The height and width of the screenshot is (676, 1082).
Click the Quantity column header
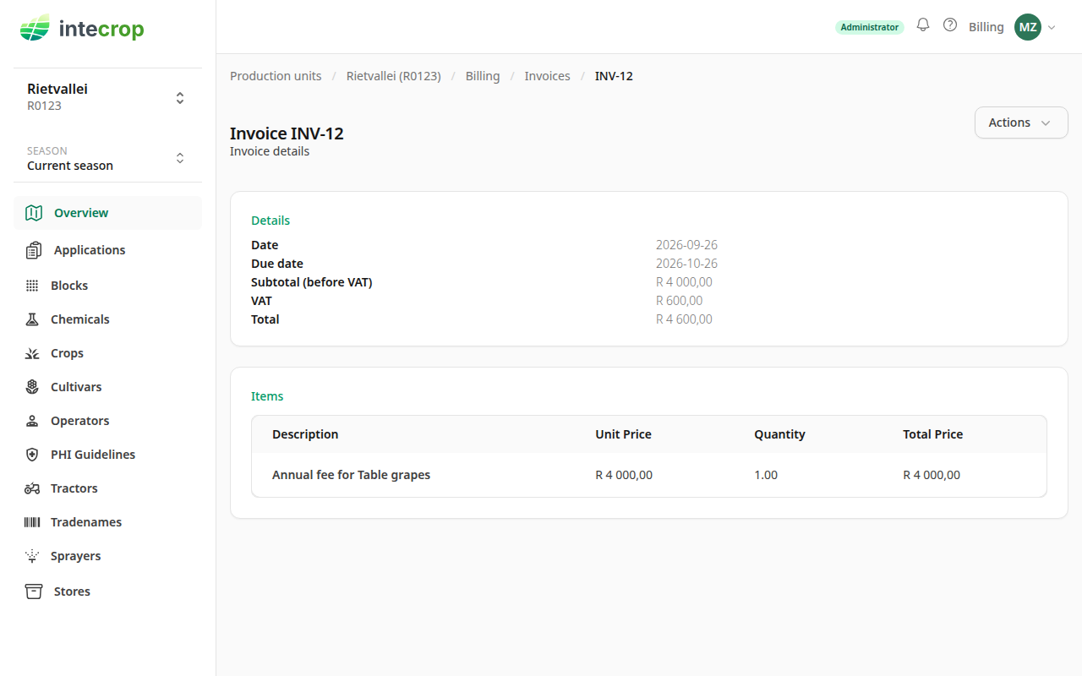tap(779, 434)
